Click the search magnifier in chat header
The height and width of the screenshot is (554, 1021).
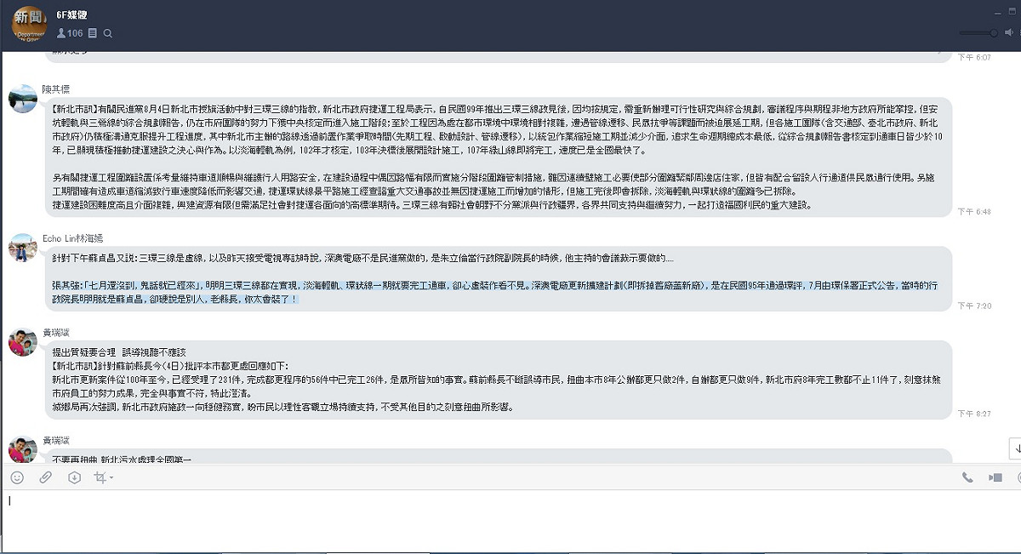point(108,33)
